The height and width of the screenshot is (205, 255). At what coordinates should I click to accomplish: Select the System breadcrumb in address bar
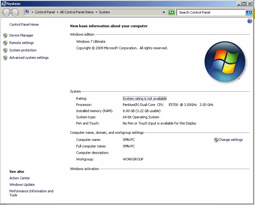click(x=104, y=12)
